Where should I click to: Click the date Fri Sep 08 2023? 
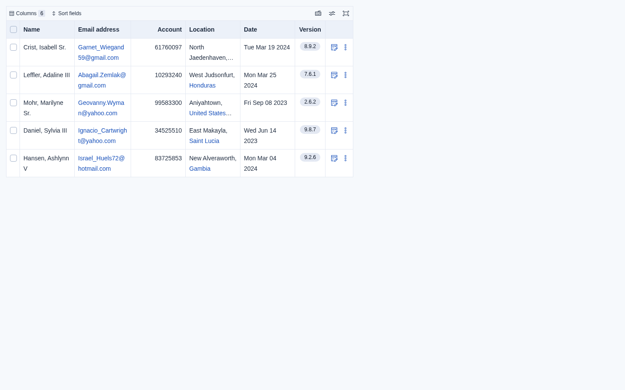pyautogui.click(x=266, y=103)
